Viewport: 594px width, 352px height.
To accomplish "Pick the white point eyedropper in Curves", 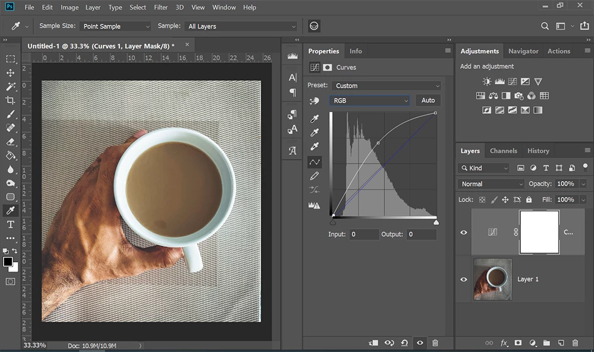I will [x=314, y=147].
